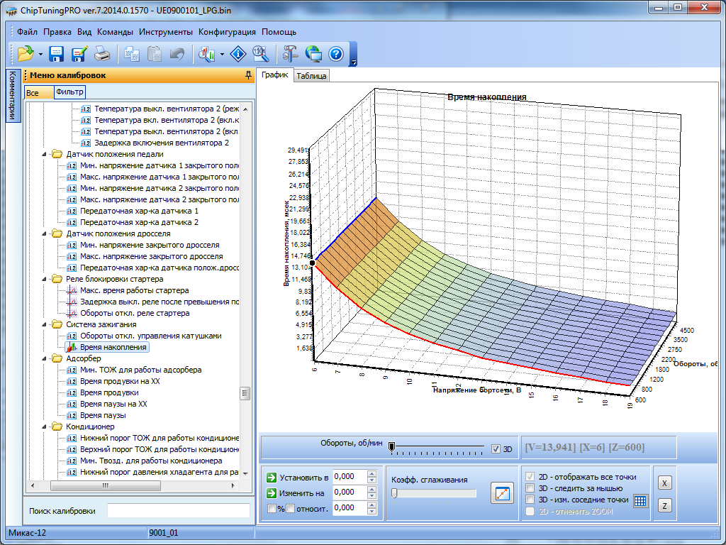
Task: Click the blue grid icon near 3D options
Action: (x=640, y=500)
